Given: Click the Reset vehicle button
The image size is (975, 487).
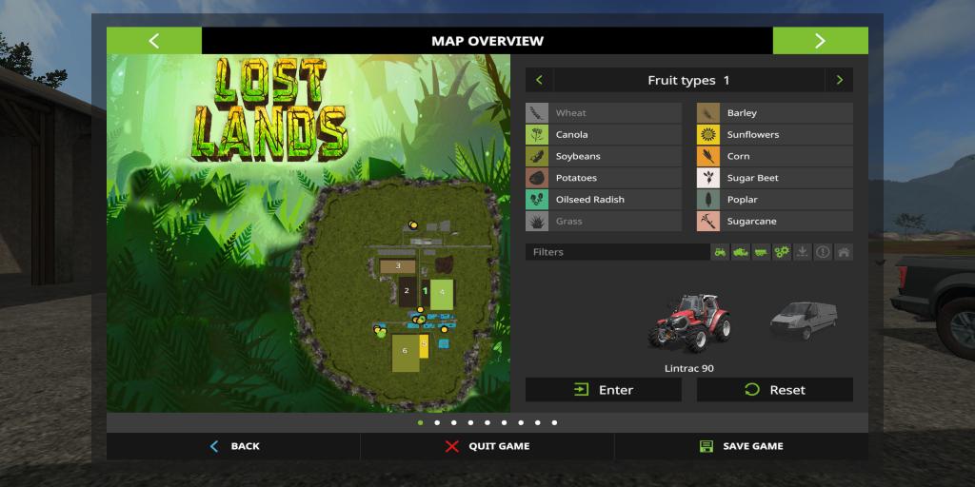Looking at the screenshot, I should click(x=774, y=390).
